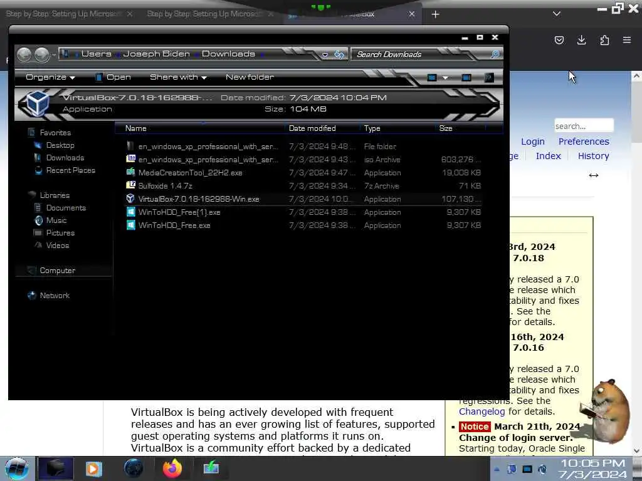Open the Firefox downloads panel icon
This screenshot has width=642, height=481.
point(581,40)
